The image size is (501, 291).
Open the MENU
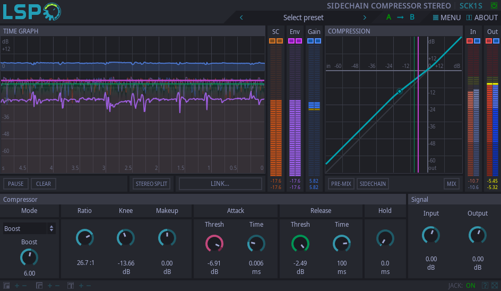447,18
